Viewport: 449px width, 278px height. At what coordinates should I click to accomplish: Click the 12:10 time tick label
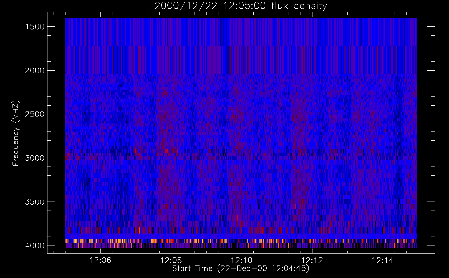point(242,260)
